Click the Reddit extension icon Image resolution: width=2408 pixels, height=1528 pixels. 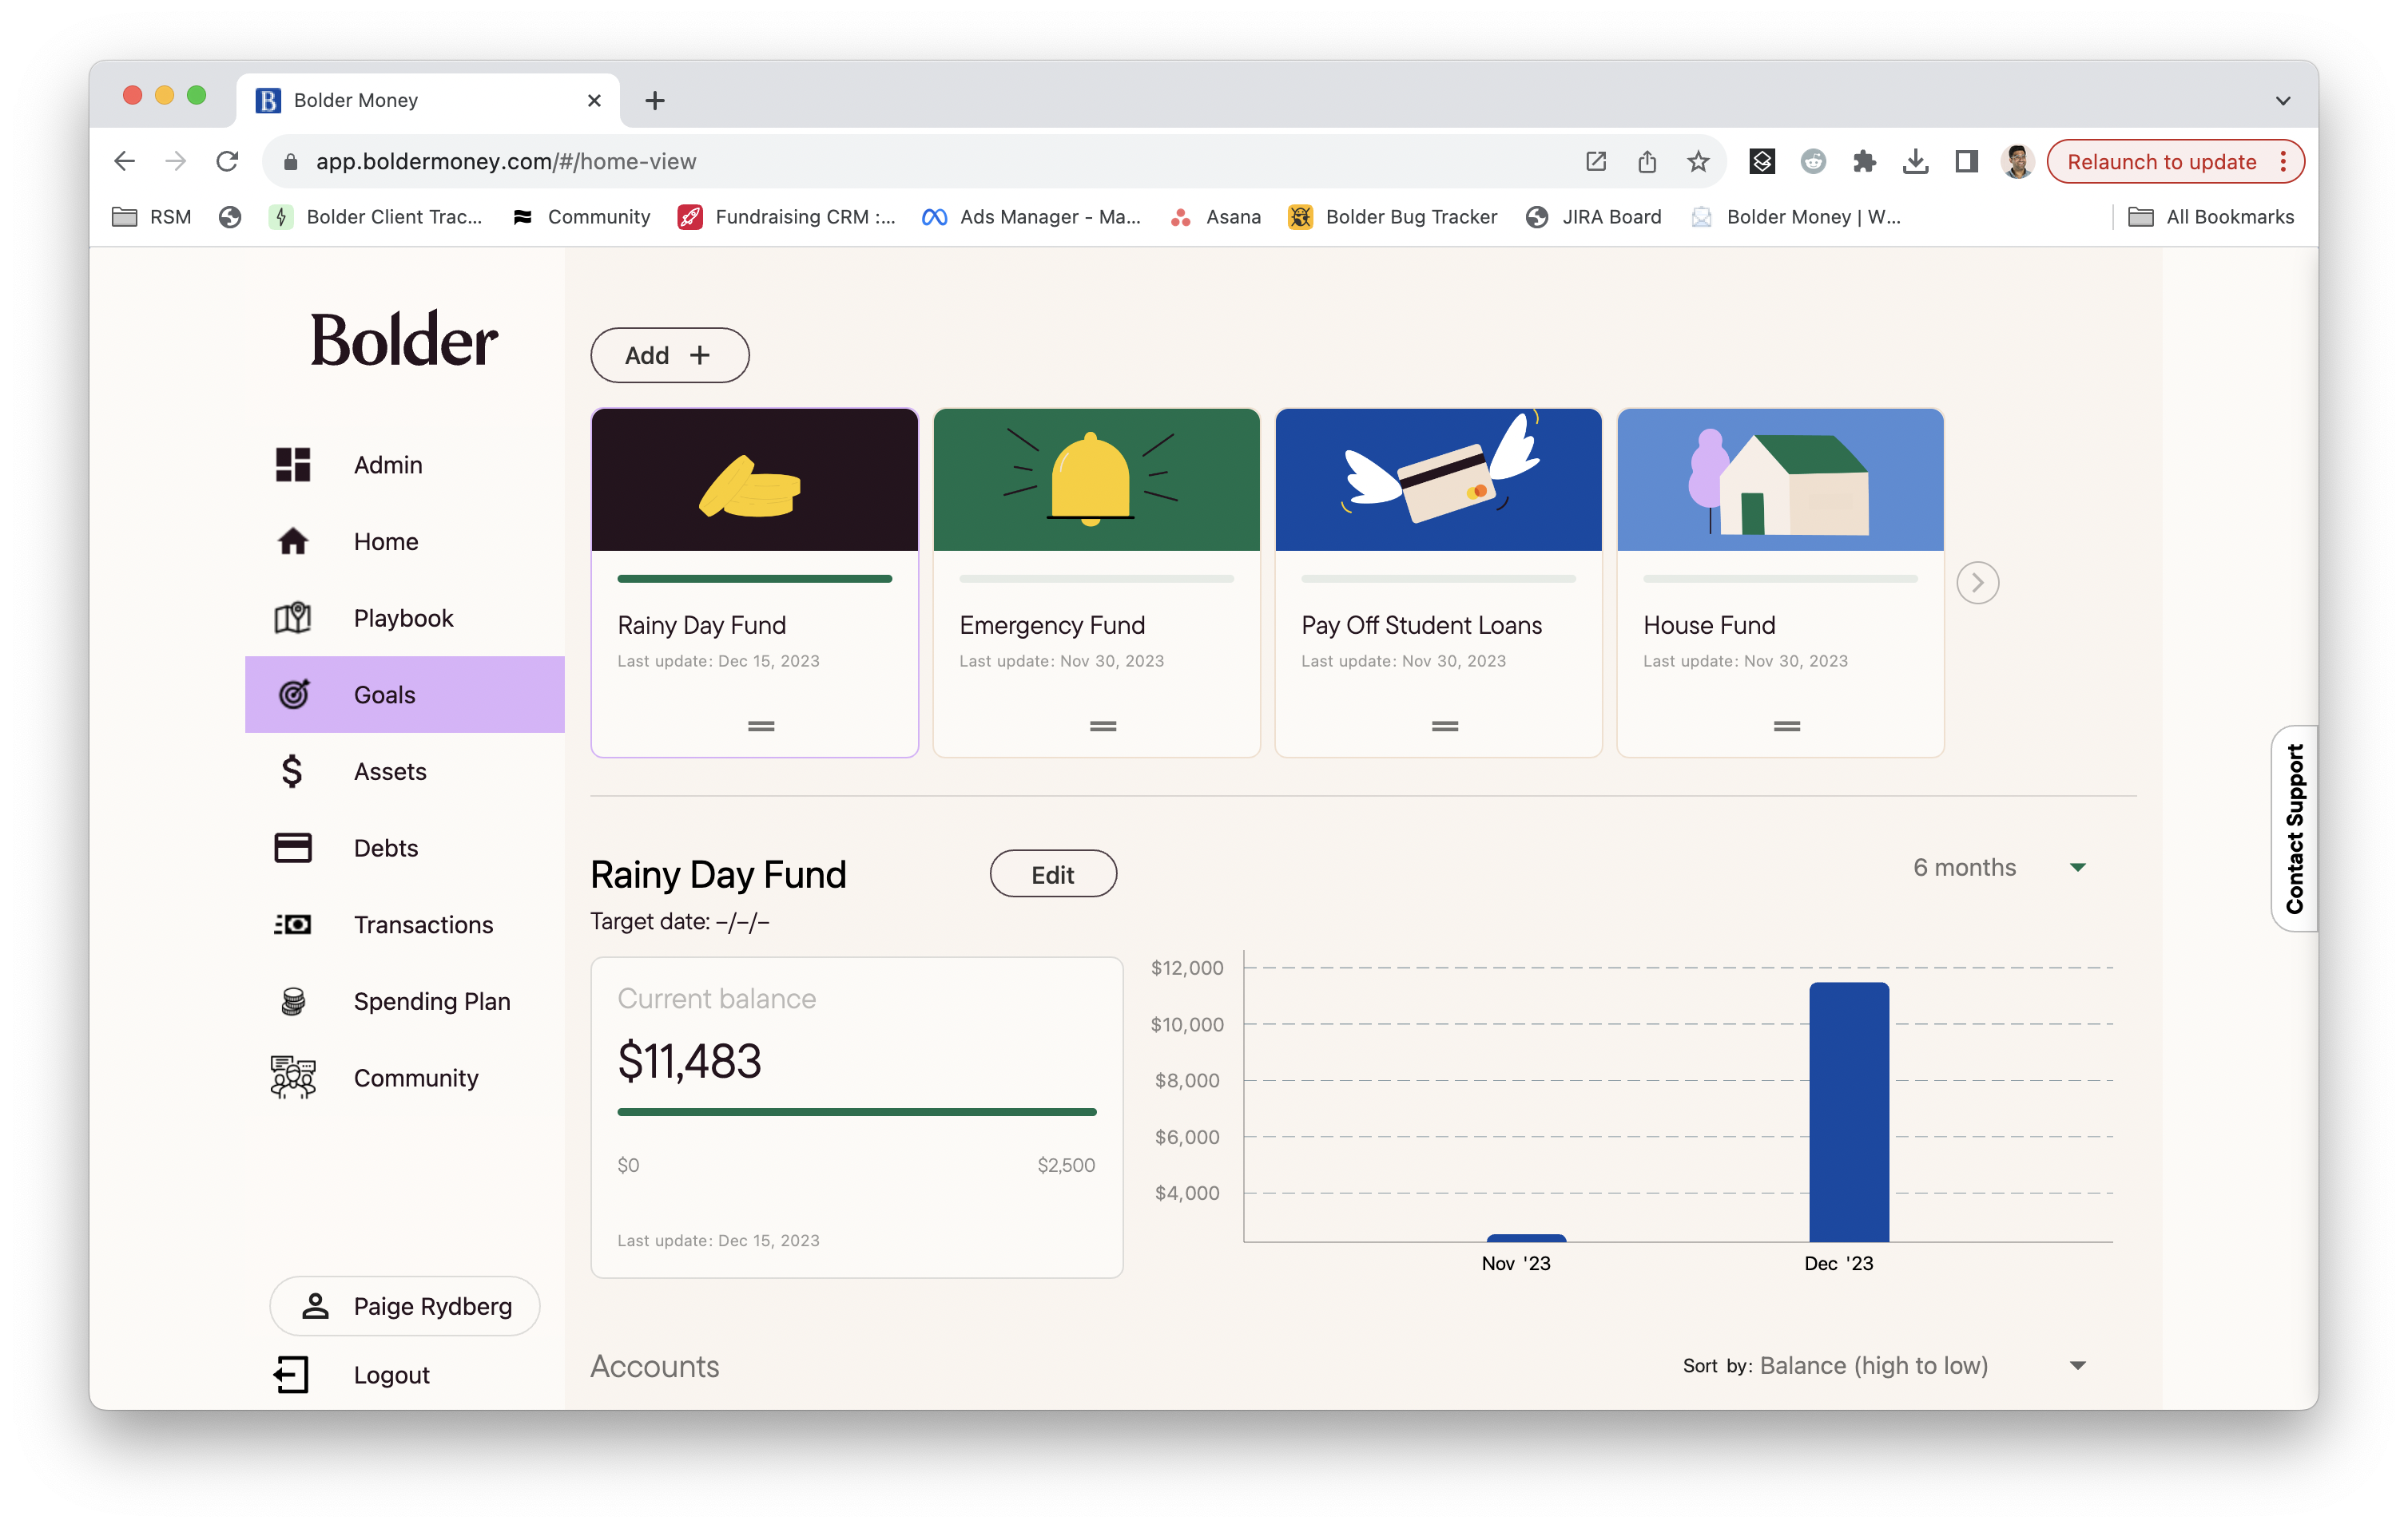pos(1813,161)
